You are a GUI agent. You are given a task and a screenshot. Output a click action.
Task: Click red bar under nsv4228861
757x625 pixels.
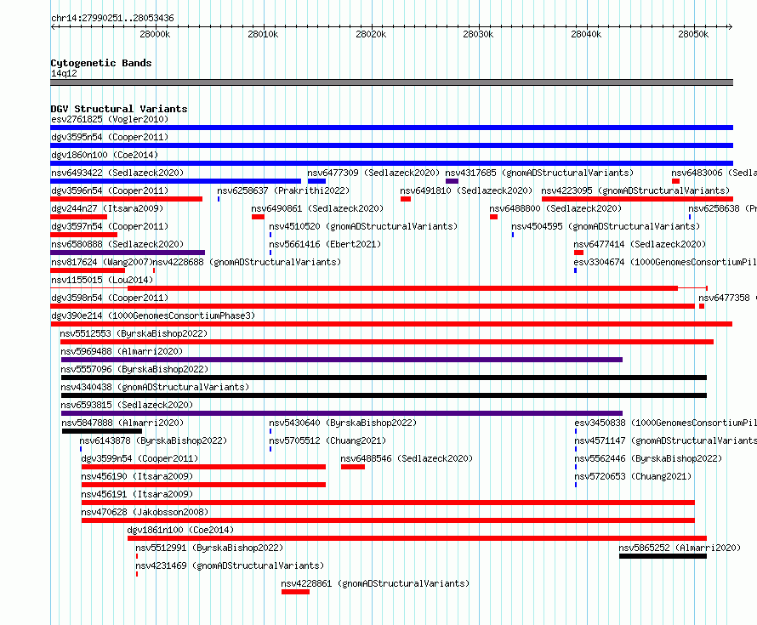[x=295, y=592]
